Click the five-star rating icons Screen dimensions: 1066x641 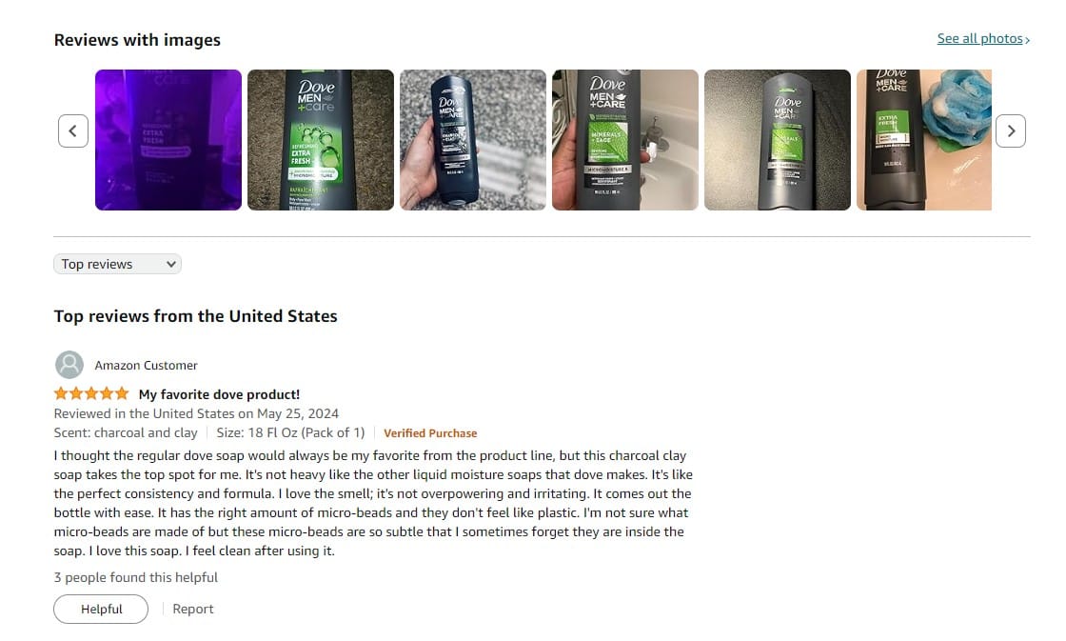click(91, 393)
